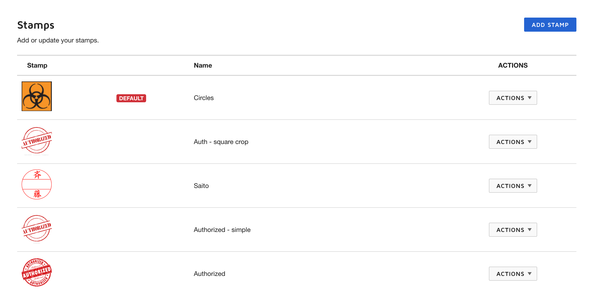Click the orange biohazard Circles stamp image
592x292 pixels.
[37, 96]
